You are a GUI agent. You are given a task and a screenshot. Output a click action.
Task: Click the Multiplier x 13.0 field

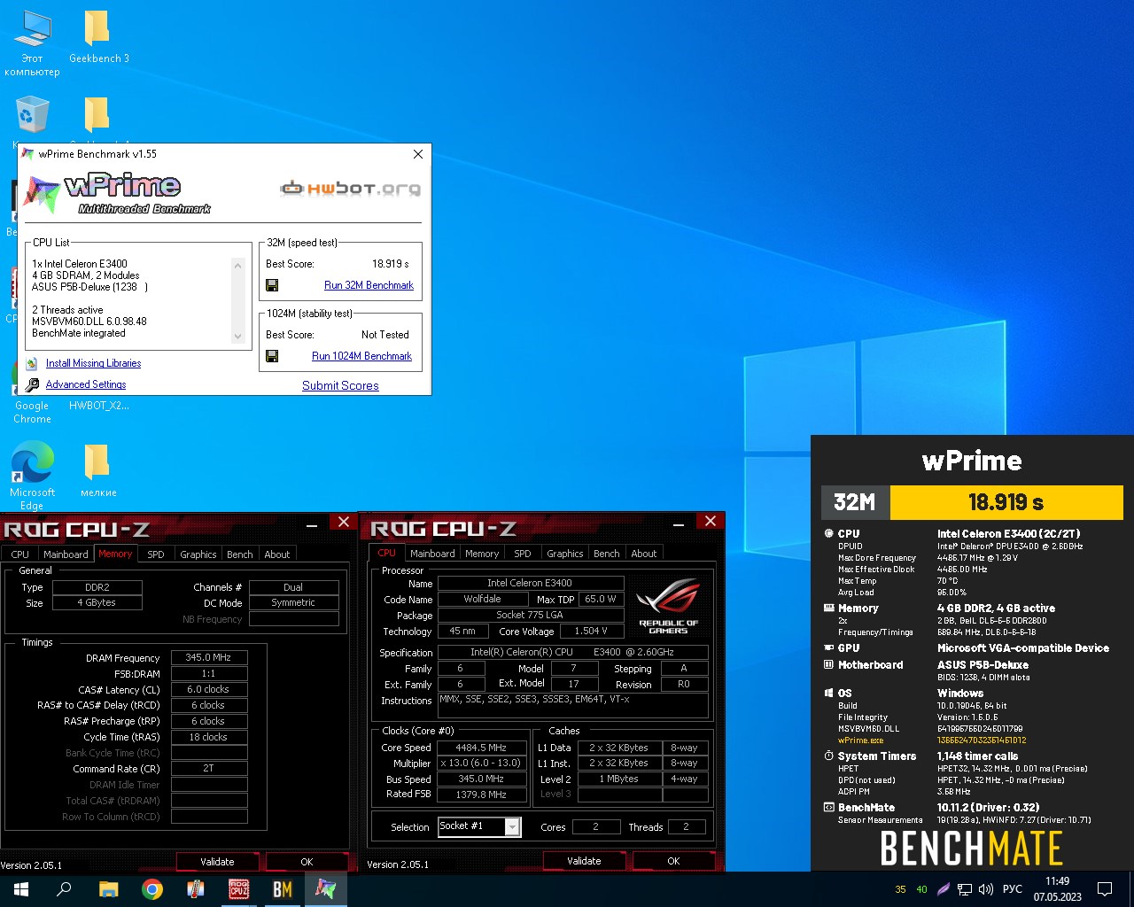tap(481, 764)
